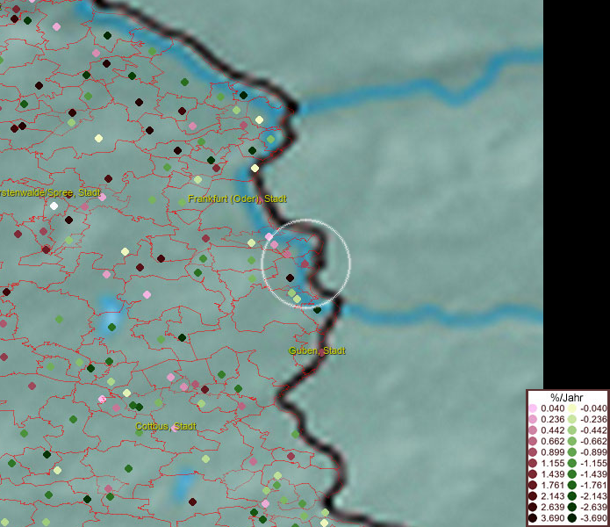Select the legend value -0.040
The height and width of the screenshot is (527, 610).
(x=593, y=408)
